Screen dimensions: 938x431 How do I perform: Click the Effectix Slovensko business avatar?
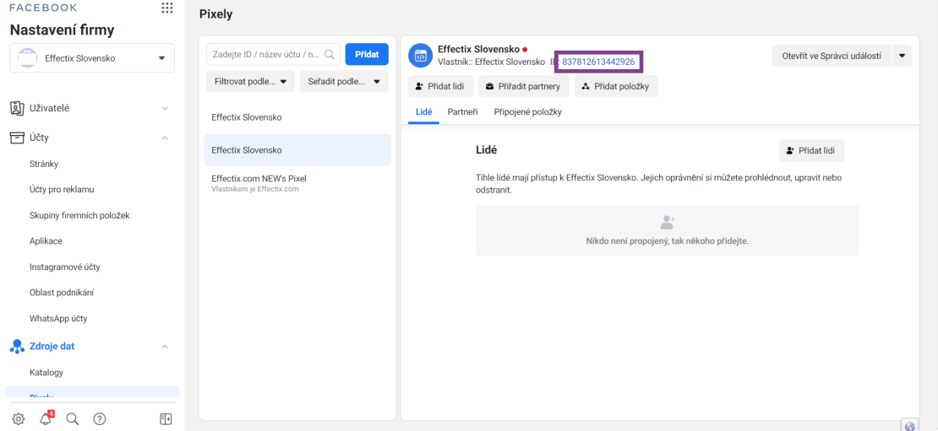pyautogui.click(x=26, y=58)
